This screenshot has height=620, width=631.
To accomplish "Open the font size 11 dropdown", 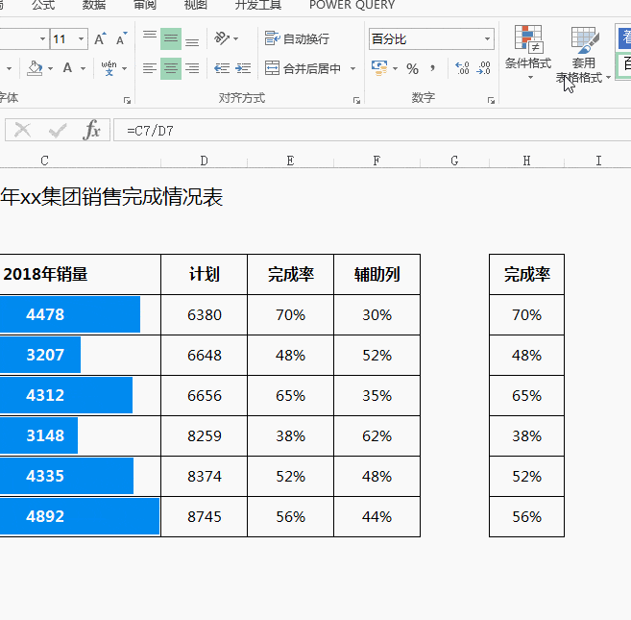I will (82, 39).
